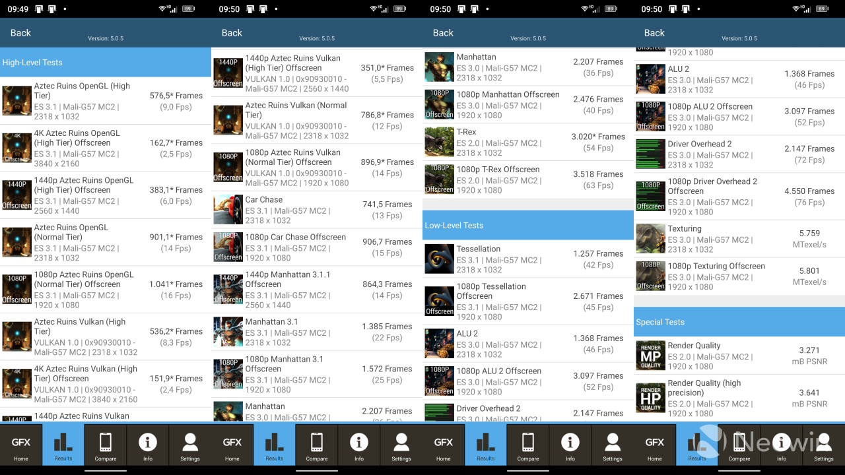Tap Render Quality (high precision) HP icon
This screenshot has width=845, height=475.
(x=650, y=393)
